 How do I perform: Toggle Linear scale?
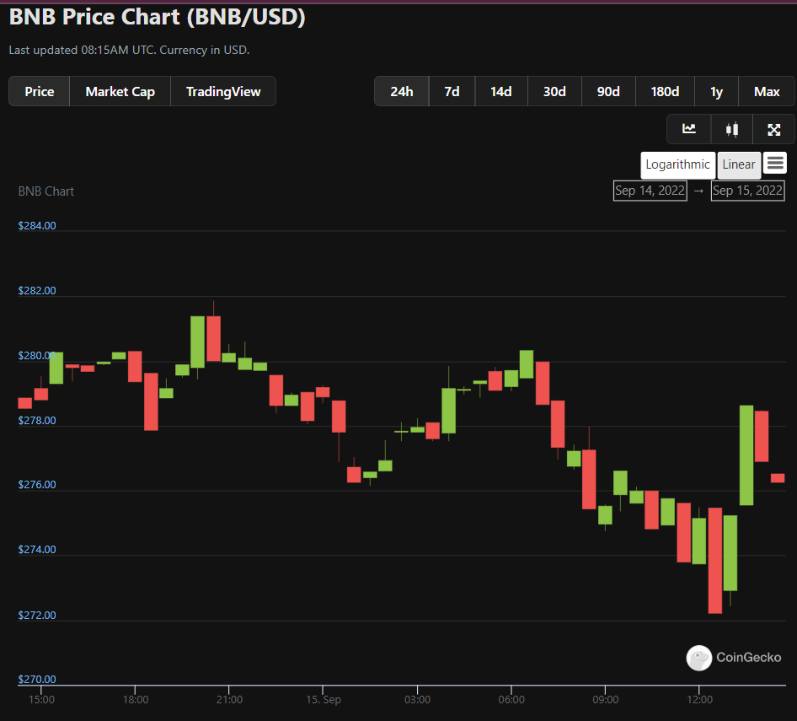pos(739,164)
